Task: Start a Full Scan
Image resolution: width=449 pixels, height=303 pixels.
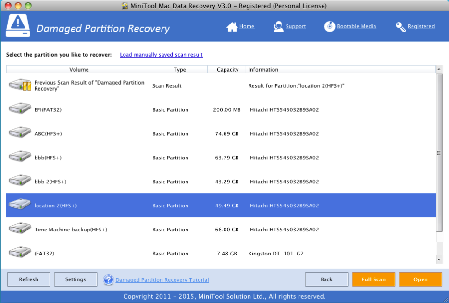Action: tap(374, 279)
